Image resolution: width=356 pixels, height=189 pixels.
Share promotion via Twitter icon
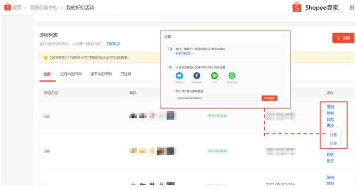coord(179,76)
